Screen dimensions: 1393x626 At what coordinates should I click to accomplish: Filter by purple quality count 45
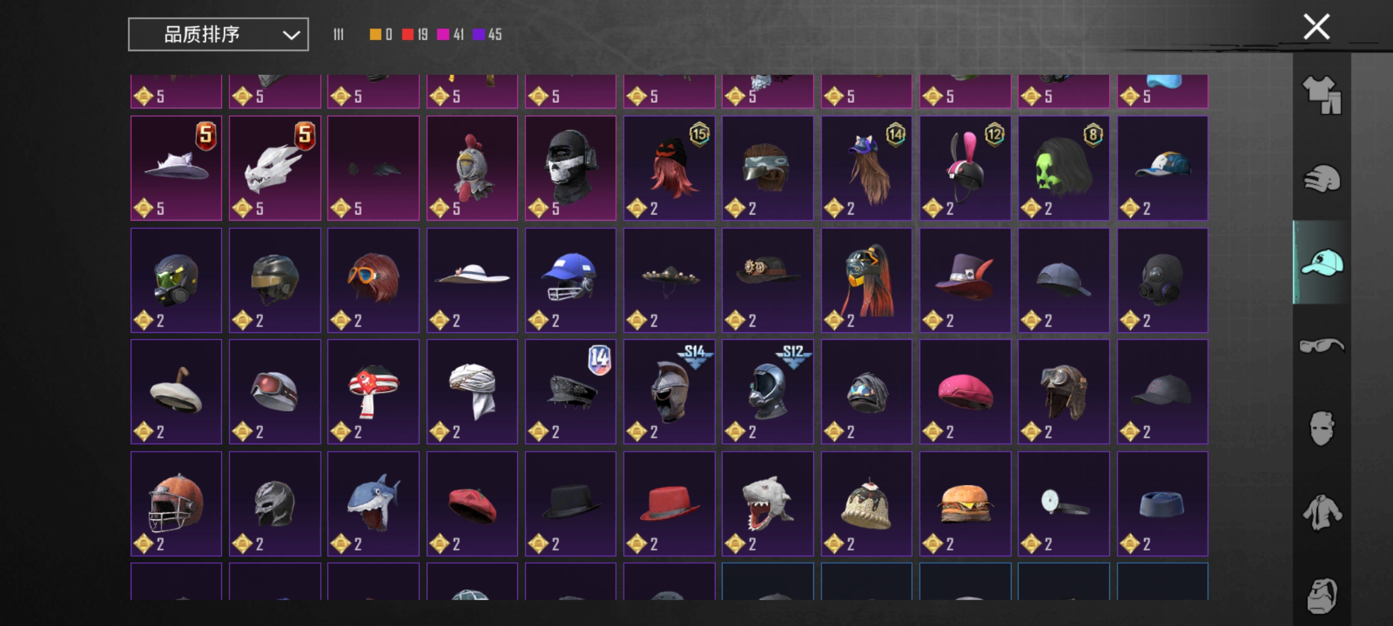coord(487,35)
